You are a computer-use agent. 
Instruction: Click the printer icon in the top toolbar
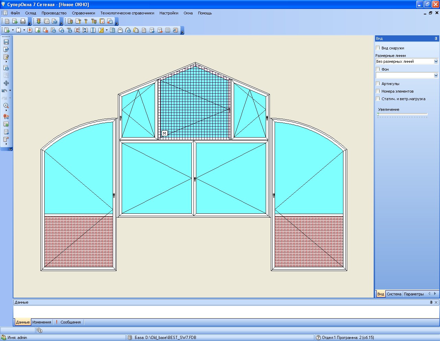23,21
